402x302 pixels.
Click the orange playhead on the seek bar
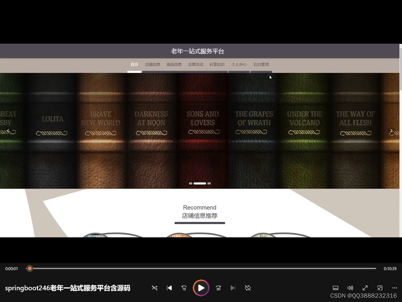click(30, 268)
